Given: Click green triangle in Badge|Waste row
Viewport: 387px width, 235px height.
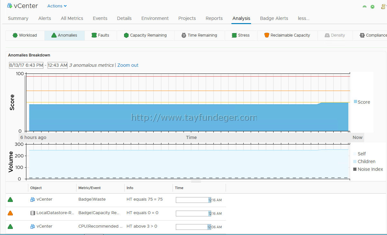Looking at the screenshot, I should pyautogui.click(x=10, y=200).
